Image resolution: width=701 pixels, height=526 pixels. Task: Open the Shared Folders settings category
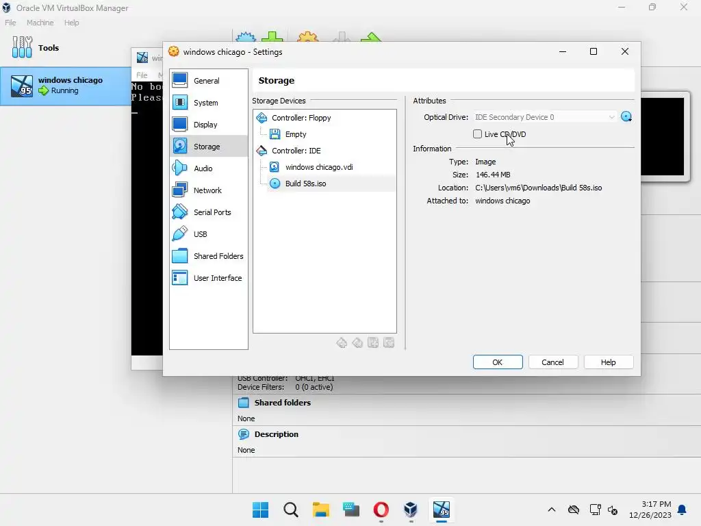click(208, 256)
